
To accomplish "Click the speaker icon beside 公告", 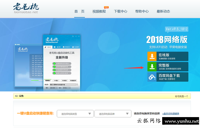I will [17, 96].
